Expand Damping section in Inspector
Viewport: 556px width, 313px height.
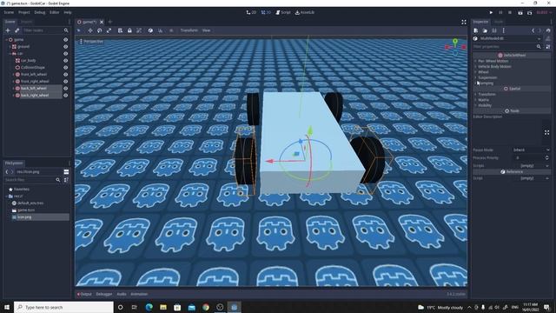coord(512,83)
